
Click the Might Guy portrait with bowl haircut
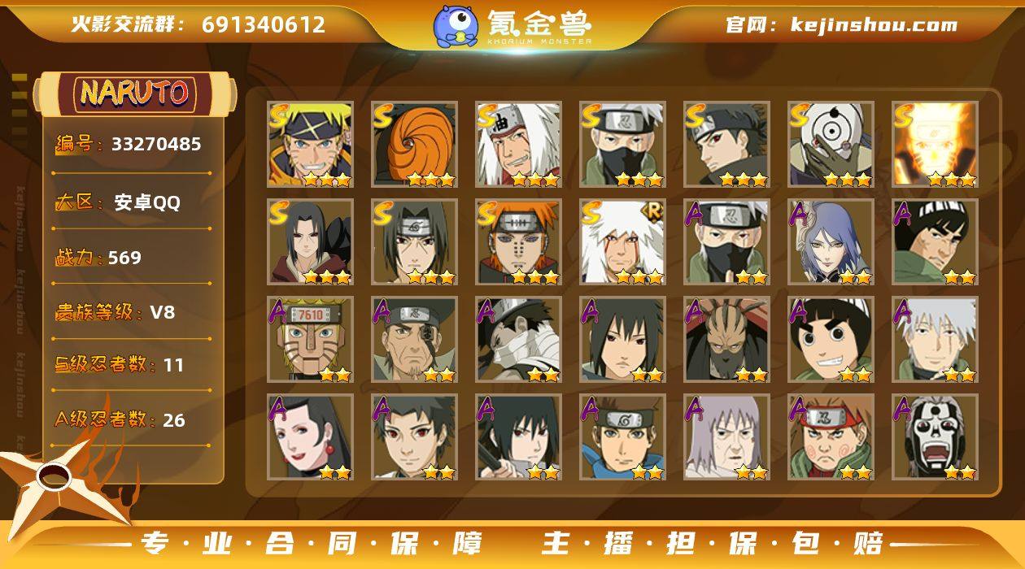tap(935, 241)
